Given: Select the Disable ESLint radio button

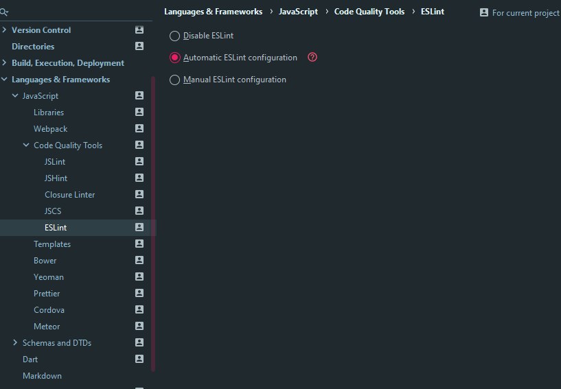Looking at the screenshot, I should [174, 36].
